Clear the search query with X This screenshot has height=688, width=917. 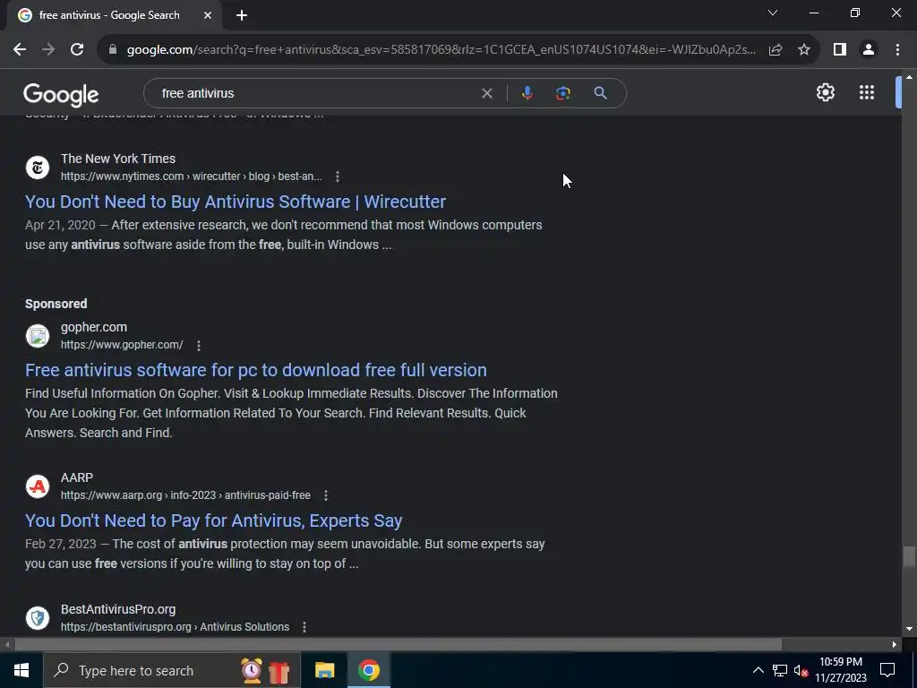pyautogui.click(x=486, y=93)
